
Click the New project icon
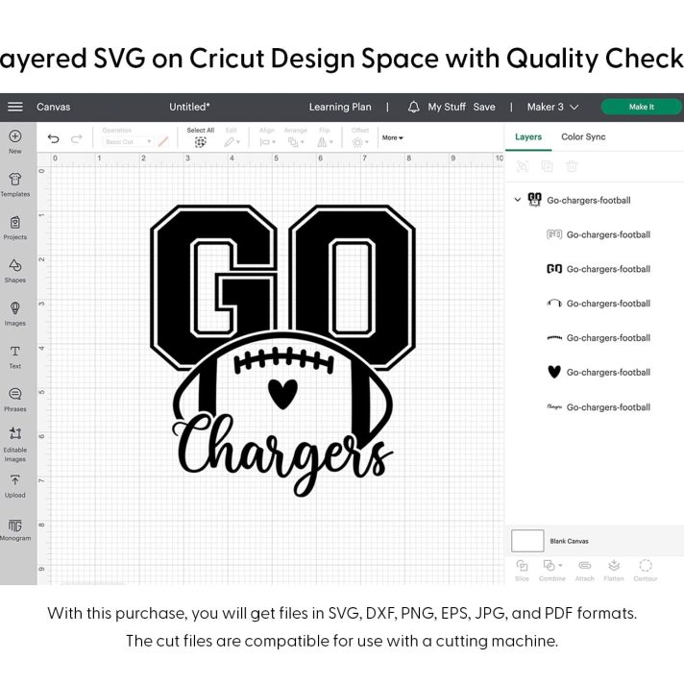point(14,136)
